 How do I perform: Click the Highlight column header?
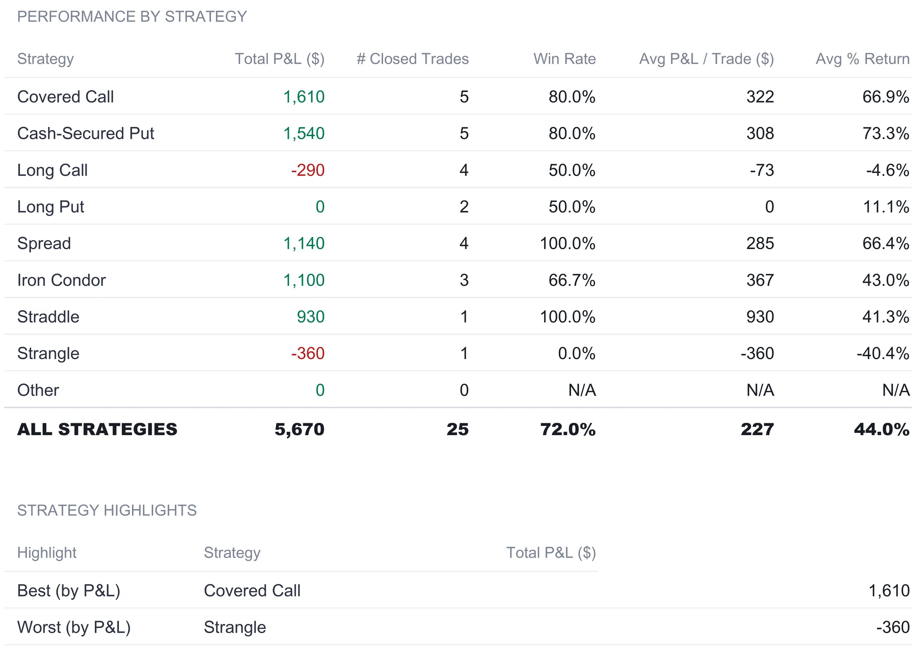[x=47, y=553]
